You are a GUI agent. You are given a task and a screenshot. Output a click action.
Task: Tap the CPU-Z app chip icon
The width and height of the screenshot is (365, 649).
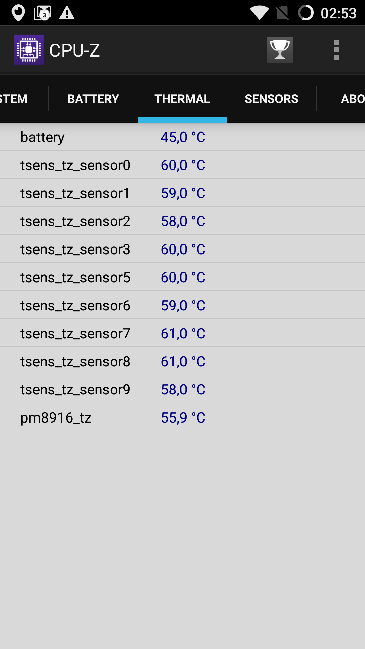point(29,50)
